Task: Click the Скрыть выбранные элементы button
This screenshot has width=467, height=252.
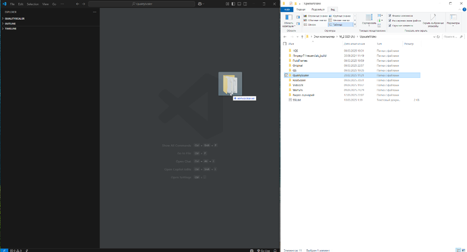Action: point(433,20)
